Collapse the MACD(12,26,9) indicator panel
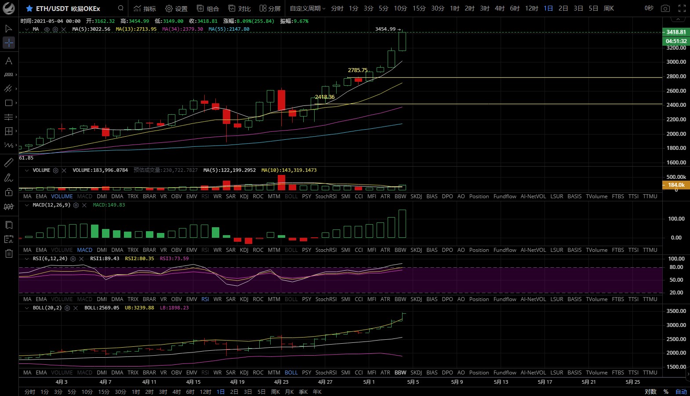Screen dimensions: 690x396 (27, 205)
